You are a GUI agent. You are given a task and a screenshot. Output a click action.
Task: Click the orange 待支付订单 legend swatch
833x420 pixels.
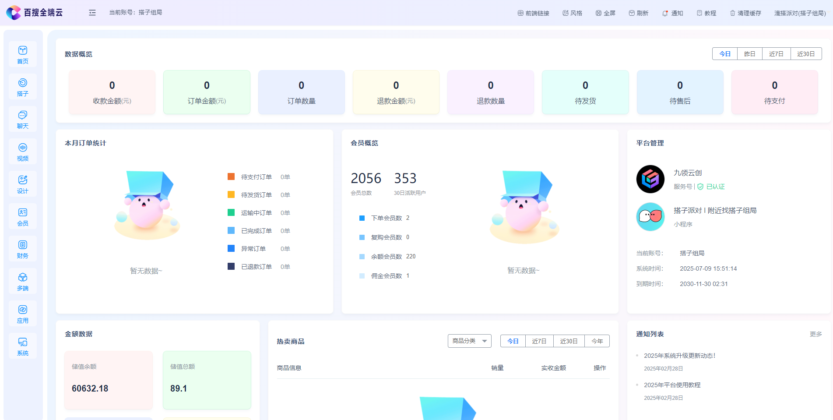tap(231, 177)
